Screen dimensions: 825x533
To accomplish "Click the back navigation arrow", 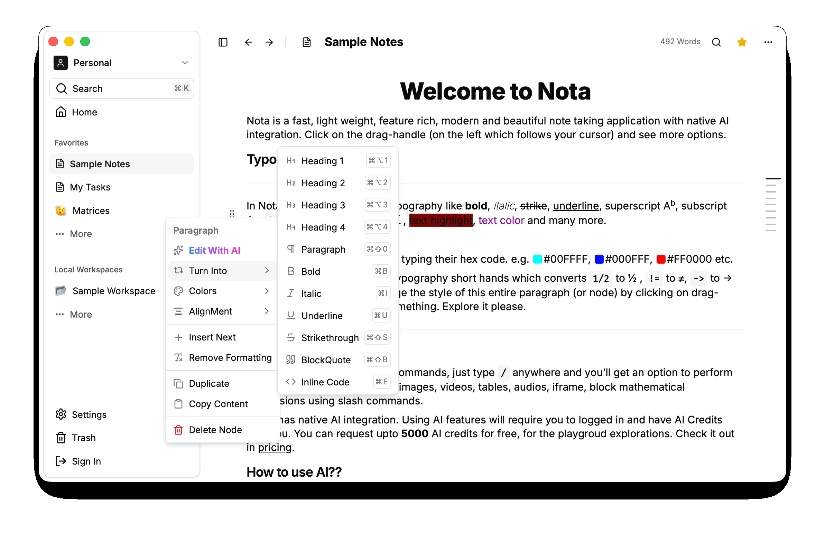I will click(x=248, y=42).
